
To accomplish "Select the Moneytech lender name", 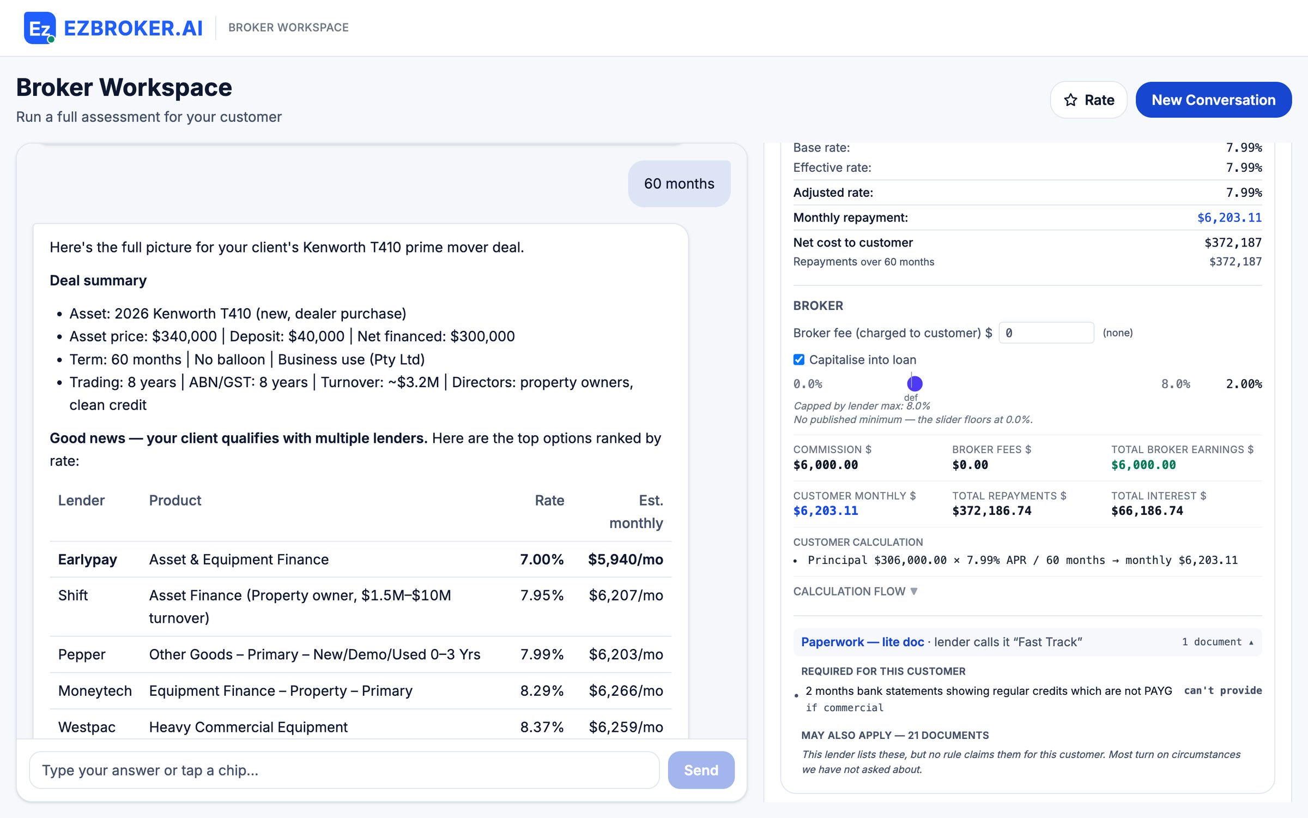I will pyautogui.click(x=95, y=691).
